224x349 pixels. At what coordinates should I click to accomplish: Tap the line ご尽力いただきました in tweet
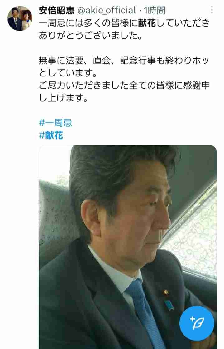124,86
